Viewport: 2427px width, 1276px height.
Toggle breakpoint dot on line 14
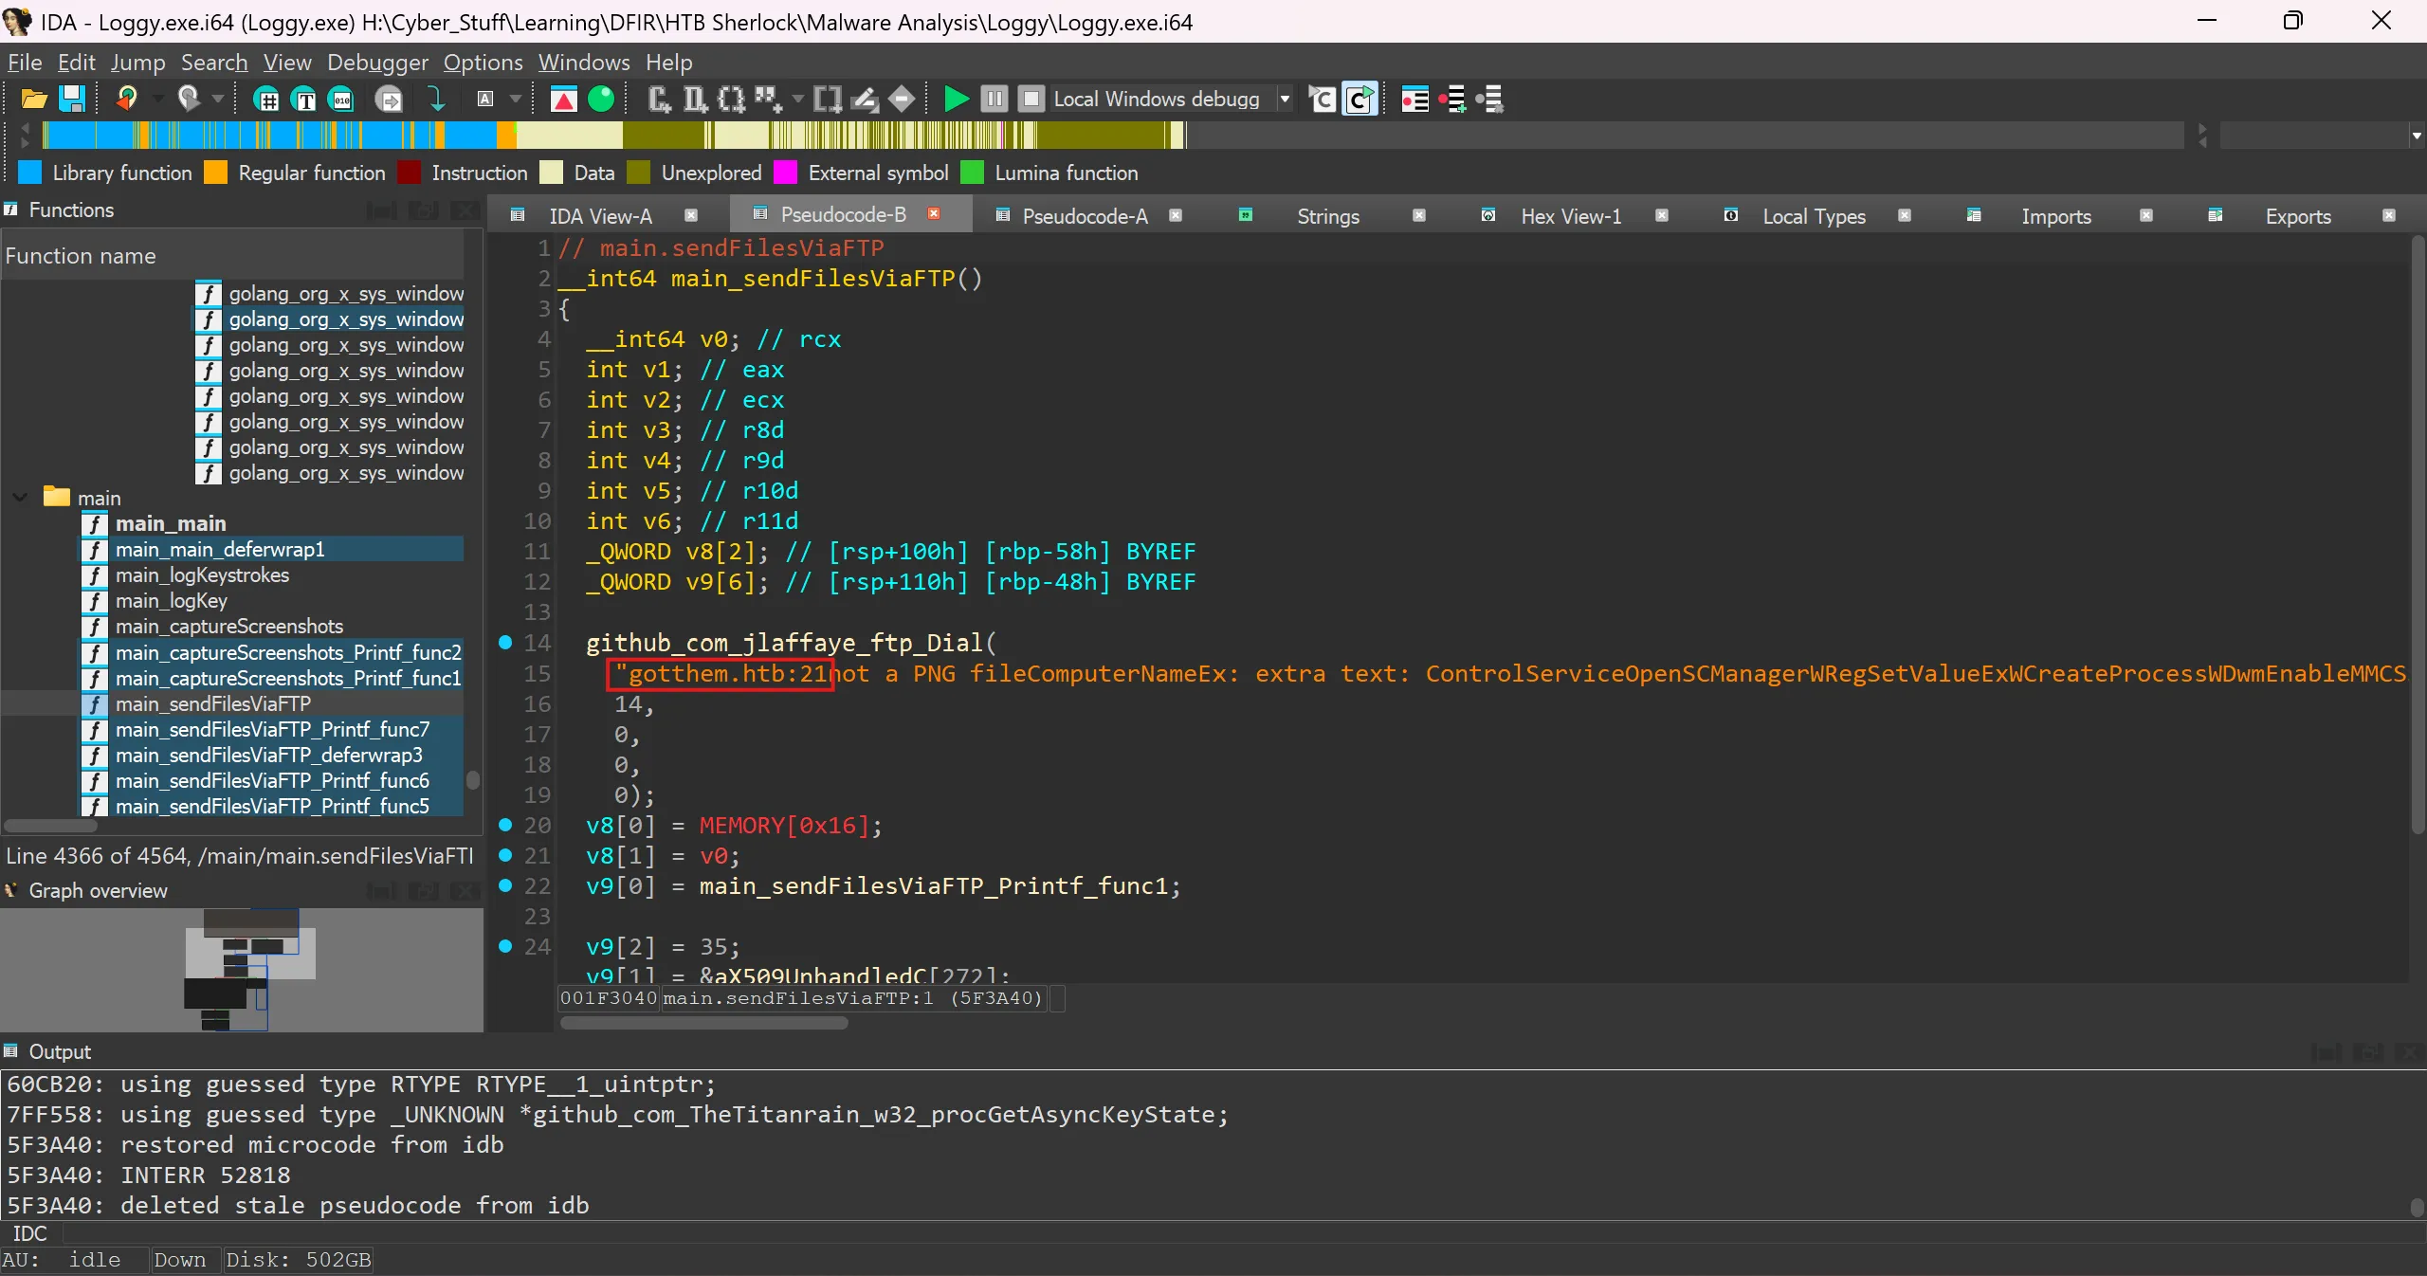[x=505, y=643]
